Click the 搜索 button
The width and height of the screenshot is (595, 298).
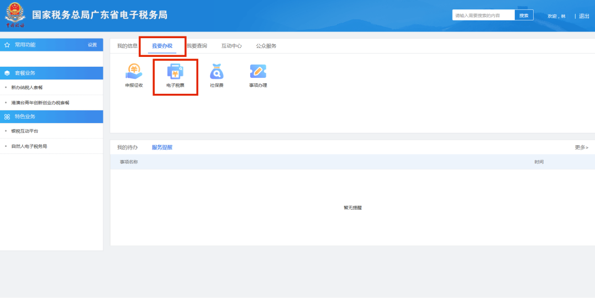(524, 15)
